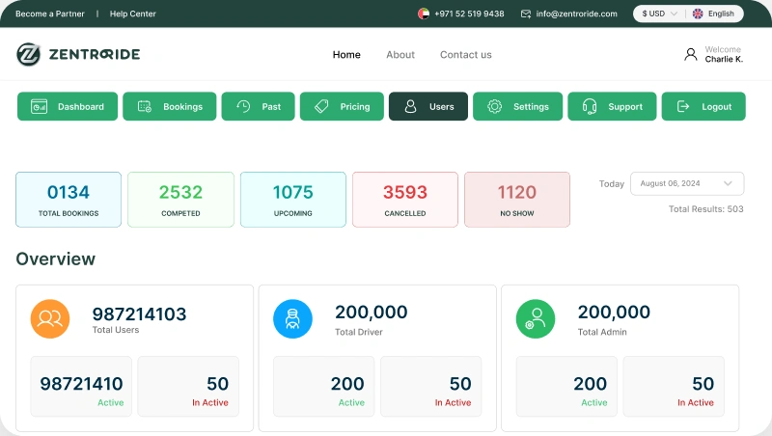Click the green Total Admin icon
Viewport: 772px width, 436px height.
point(536,319)
